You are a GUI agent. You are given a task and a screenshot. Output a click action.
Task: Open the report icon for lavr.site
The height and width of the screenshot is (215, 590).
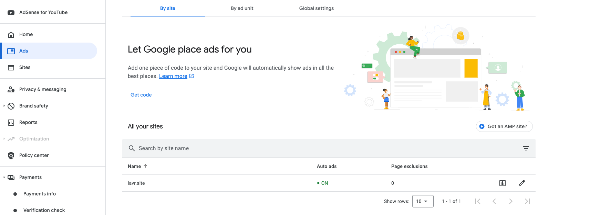coord(503,183)
